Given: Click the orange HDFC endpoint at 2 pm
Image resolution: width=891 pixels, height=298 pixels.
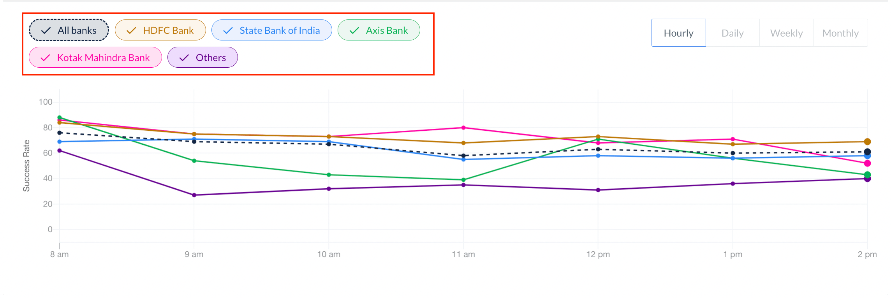Looking at the screenshot, I should 867,142.
